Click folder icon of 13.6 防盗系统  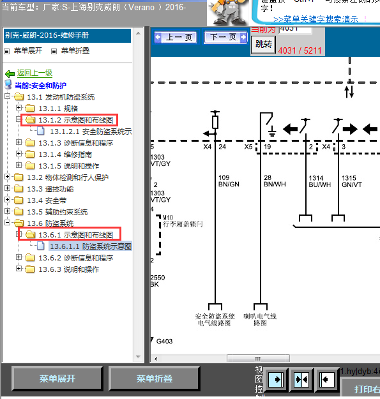19,223
